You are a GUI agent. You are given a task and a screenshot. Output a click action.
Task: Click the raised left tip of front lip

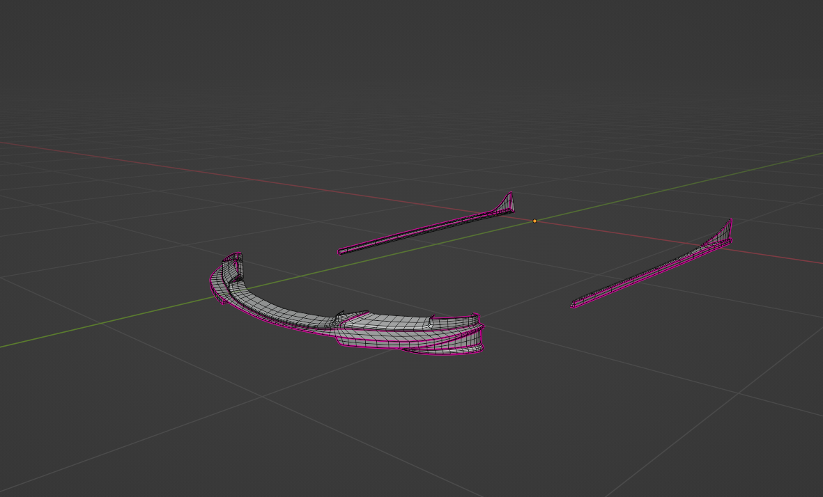click(234, 262)
